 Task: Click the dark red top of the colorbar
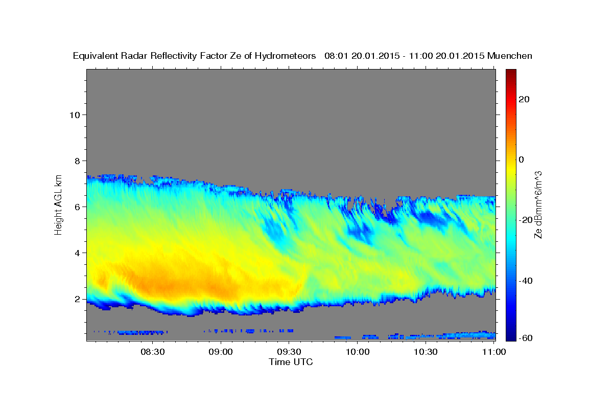510,74
